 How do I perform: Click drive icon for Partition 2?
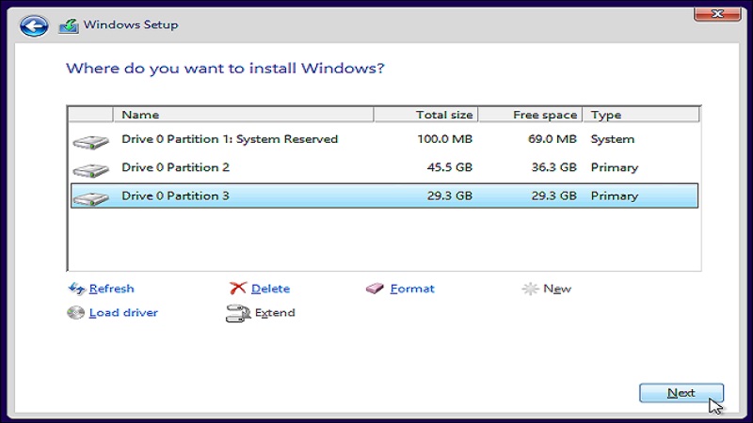tap(90, 170)
